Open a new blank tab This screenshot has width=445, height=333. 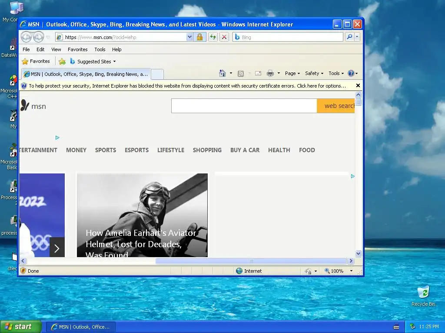click(157, 74)
